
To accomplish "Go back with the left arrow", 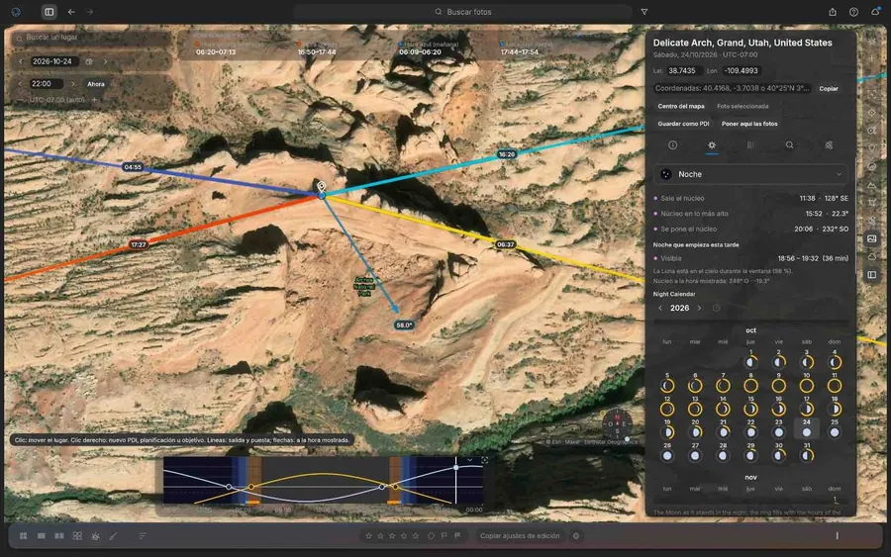I will [x=71, y=11].
